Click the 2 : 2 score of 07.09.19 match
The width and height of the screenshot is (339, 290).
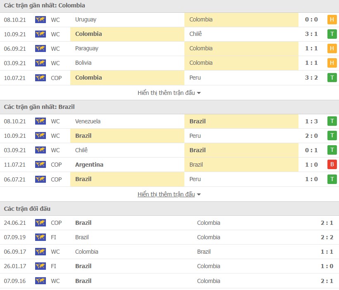(x=327, y=237)
